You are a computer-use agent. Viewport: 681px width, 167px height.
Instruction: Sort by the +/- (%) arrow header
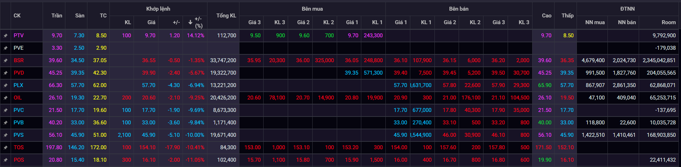[195, 22]
